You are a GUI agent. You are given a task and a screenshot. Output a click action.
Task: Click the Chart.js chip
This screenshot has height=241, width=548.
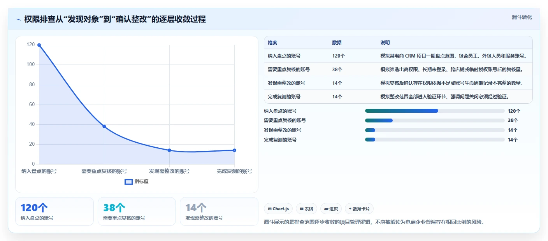pyautogui.click(x=279, y=209)
